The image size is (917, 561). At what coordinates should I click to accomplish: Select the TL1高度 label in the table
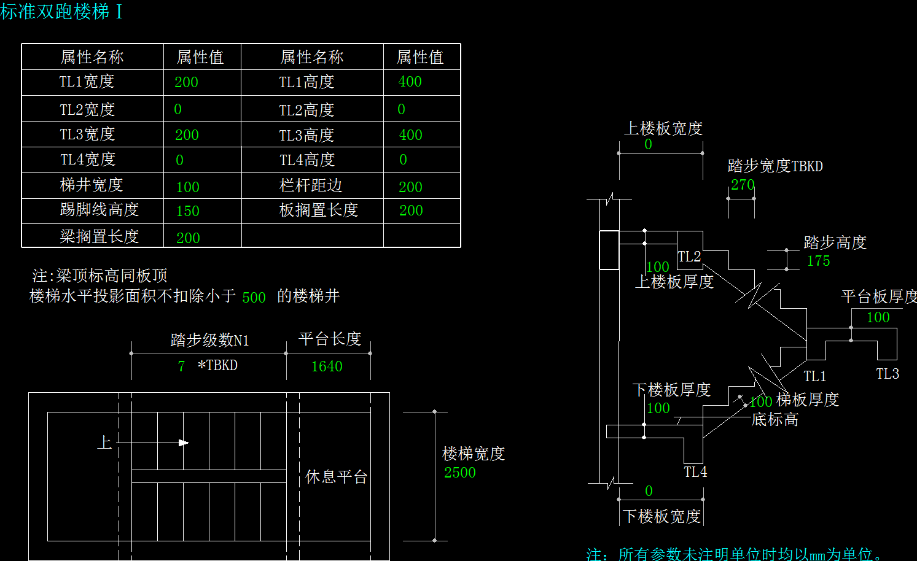(306, 82)
